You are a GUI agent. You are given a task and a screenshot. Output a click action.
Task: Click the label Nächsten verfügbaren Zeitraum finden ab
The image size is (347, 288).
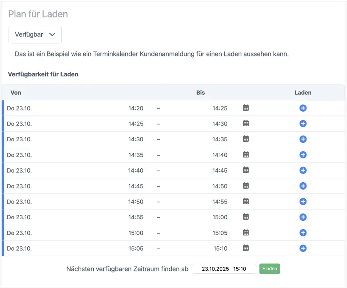pos(127,269)
